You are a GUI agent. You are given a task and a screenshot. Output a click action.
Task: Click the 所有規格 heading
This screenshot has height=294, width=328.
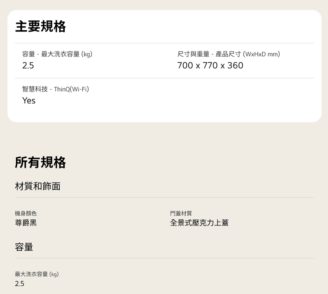click(40, 162)
